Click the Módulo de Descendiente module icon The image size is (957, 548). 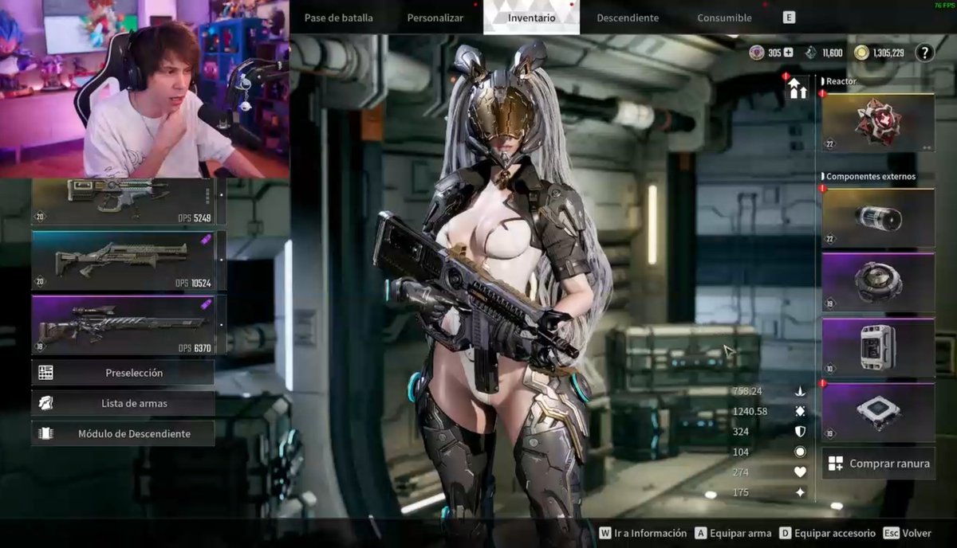click(45, 433)
